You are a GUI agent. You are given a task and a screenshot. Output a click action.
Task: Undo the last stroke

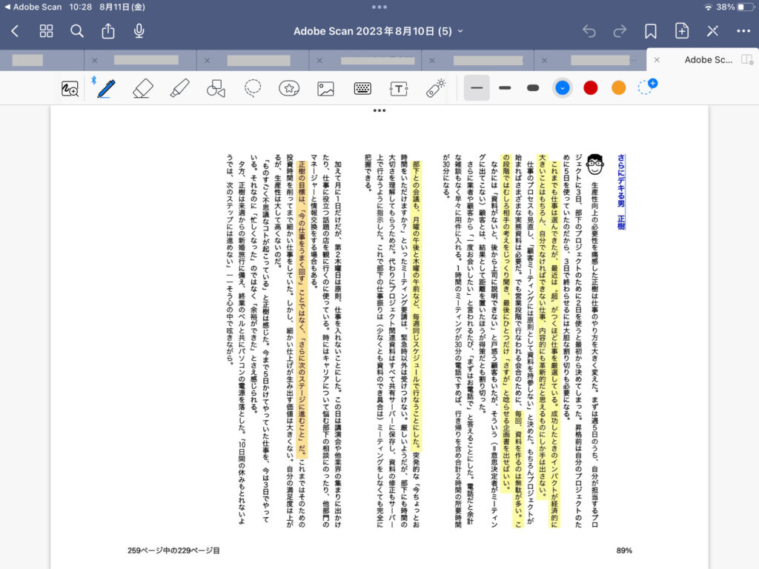point(589,31)
